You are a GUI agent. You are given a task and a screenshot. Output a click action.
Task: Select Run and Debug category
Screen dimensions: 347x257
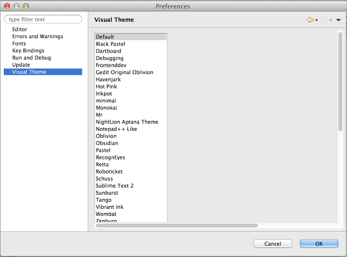pos(31,58)
